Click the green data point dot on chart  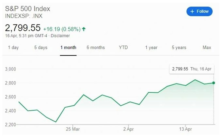pyautogui.click(x=214, y=83)
